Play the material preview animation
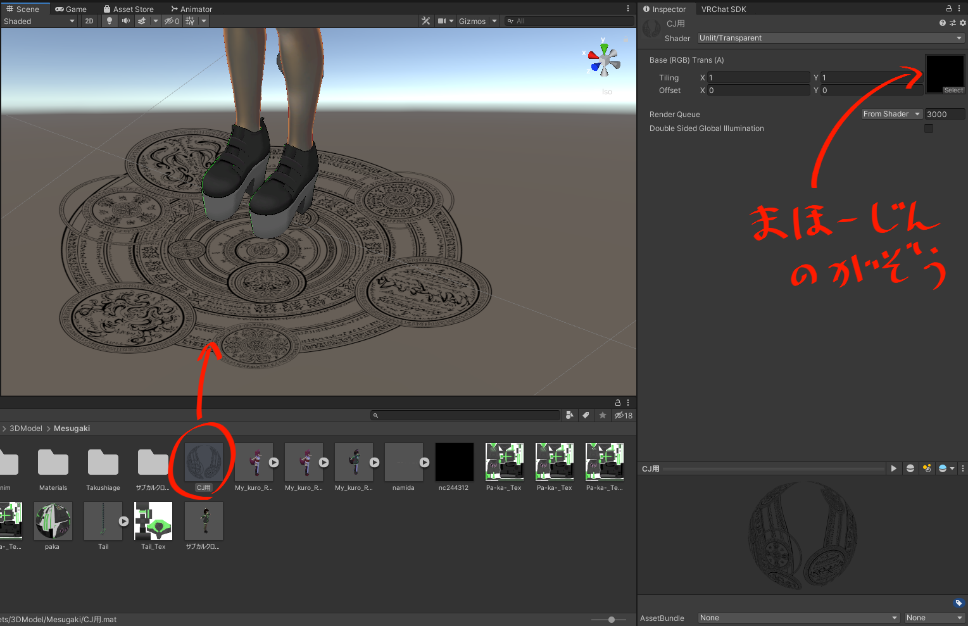 893,468
